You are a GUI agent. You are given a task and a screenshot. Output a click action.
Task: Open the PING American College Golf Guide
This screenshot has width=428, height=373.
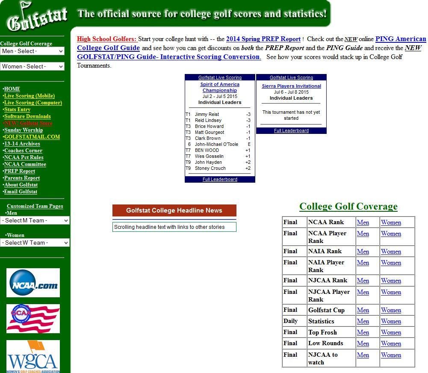400,39
